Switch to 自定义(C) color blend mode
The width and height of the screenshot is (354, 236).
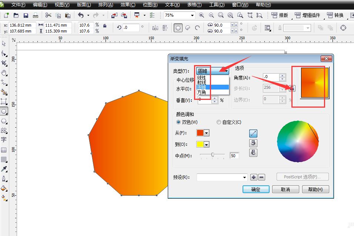218,122
